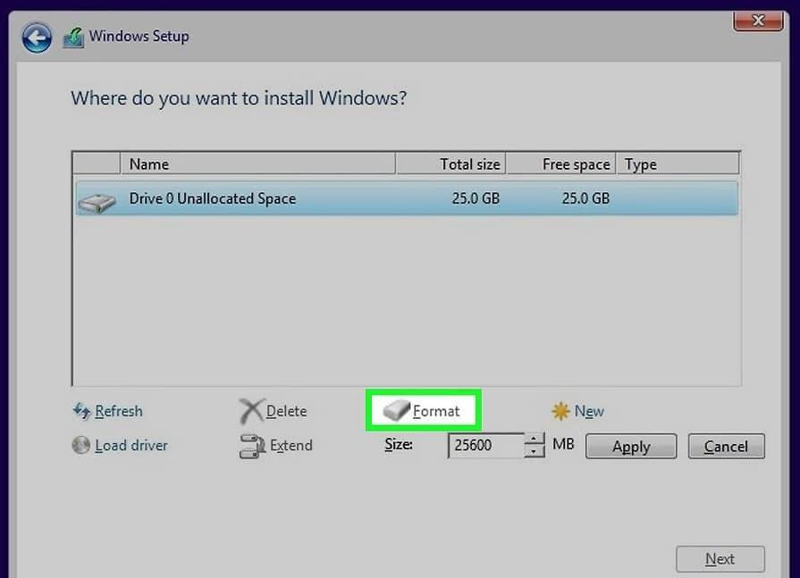Sort by the Free space column header
The width and height of the screenshot is (800, 578).
click(x=561, y=164)
